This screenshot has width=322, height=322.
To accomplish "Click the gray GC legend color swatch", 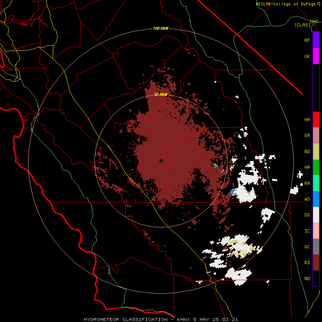I will [x=316, y=247].
